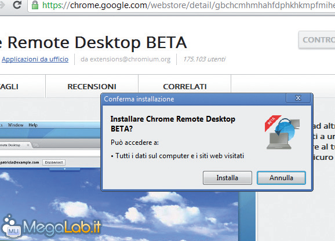
Task: Click the green padlock security icon
Action: [35, 5]
